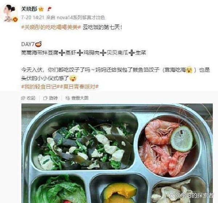The width and height of the screenshot is (218, 203).
Task: Click the pumpkin slices in the photo
Action: tap(120, 193)
